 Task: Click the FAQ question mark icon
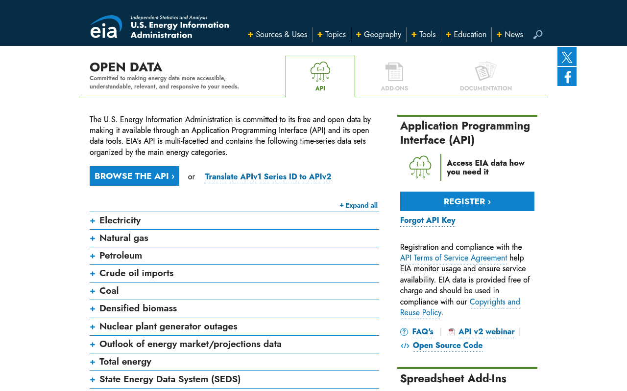404,332
